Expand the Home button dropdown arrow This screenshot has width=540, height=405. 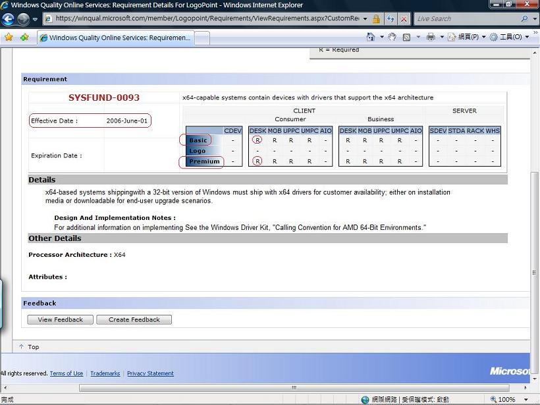tap(381, 37)
